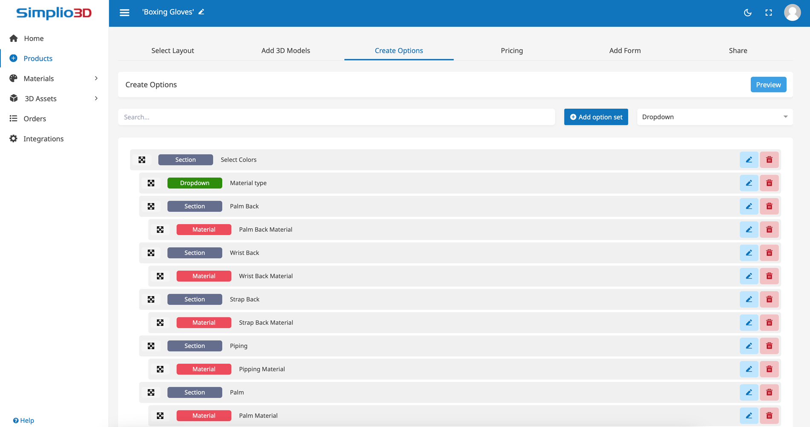Switch to the Pricing tab
The width and height of the screenshot is (810, 427).
point(512,50)
